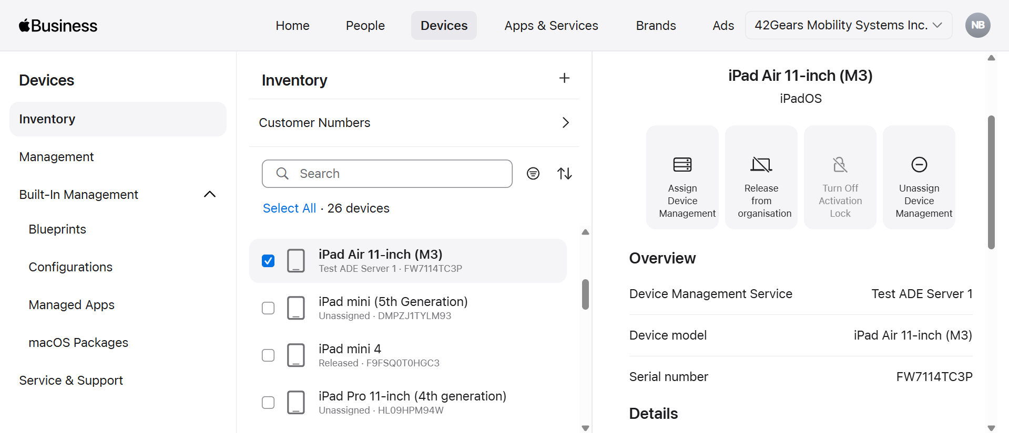Collapse the Built-In Management section
1009x433 pixels.
click(x=209, y=195)
